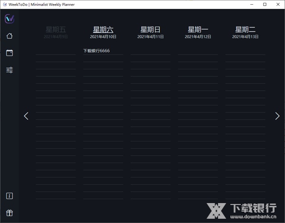Minimize the WeekToDo window
Image resolution: width=285 pixels, height=223 pixels.
click(x=252, y=4)
